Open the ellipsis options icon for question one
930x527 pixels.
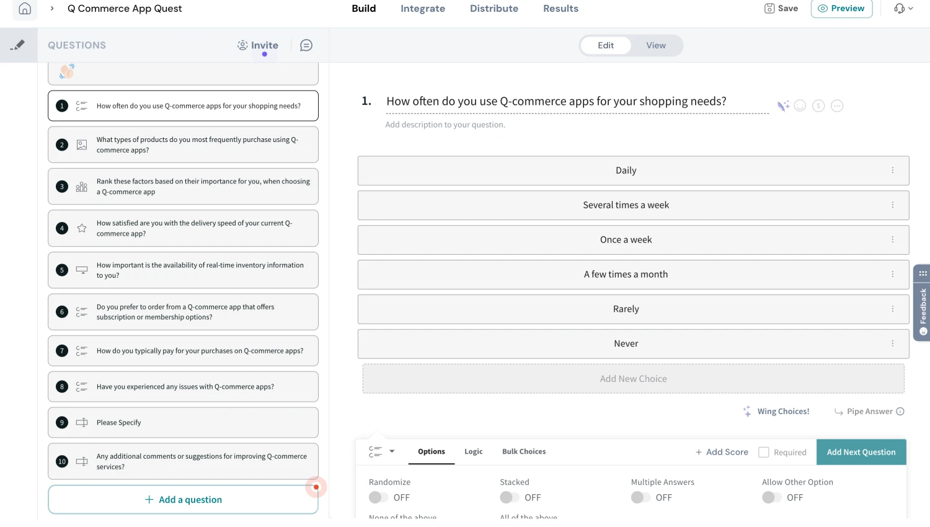coord(837,105)
